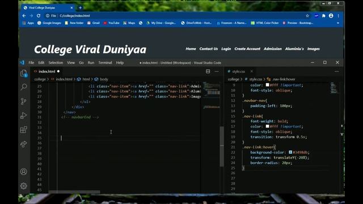Open the Live Share icon in activity bar
Screen dimensions: 363x204
coord(24,144)
